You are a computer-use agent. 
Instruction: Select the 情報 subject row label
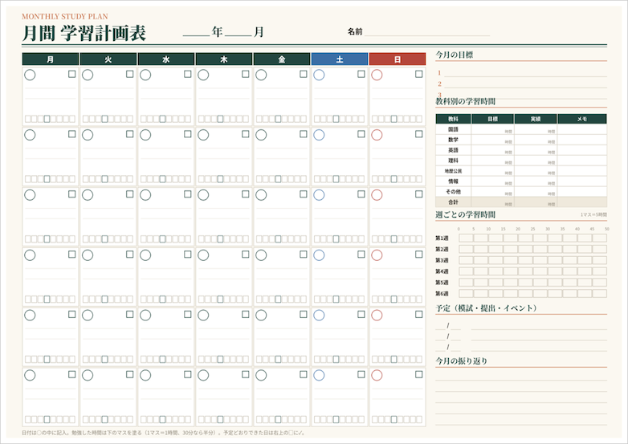[x=454, y=181]
